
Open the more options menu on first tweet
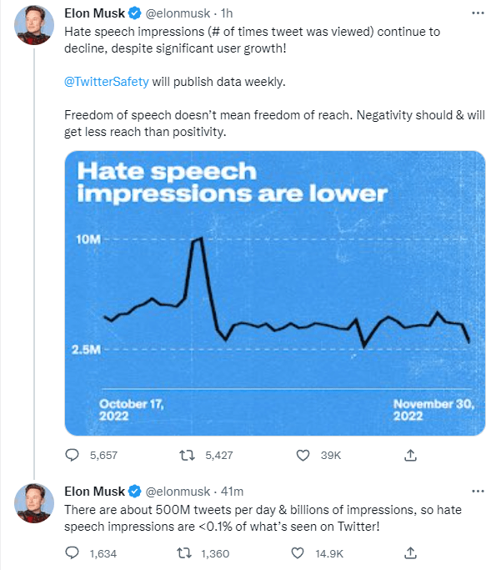click(x=478, y=13)
